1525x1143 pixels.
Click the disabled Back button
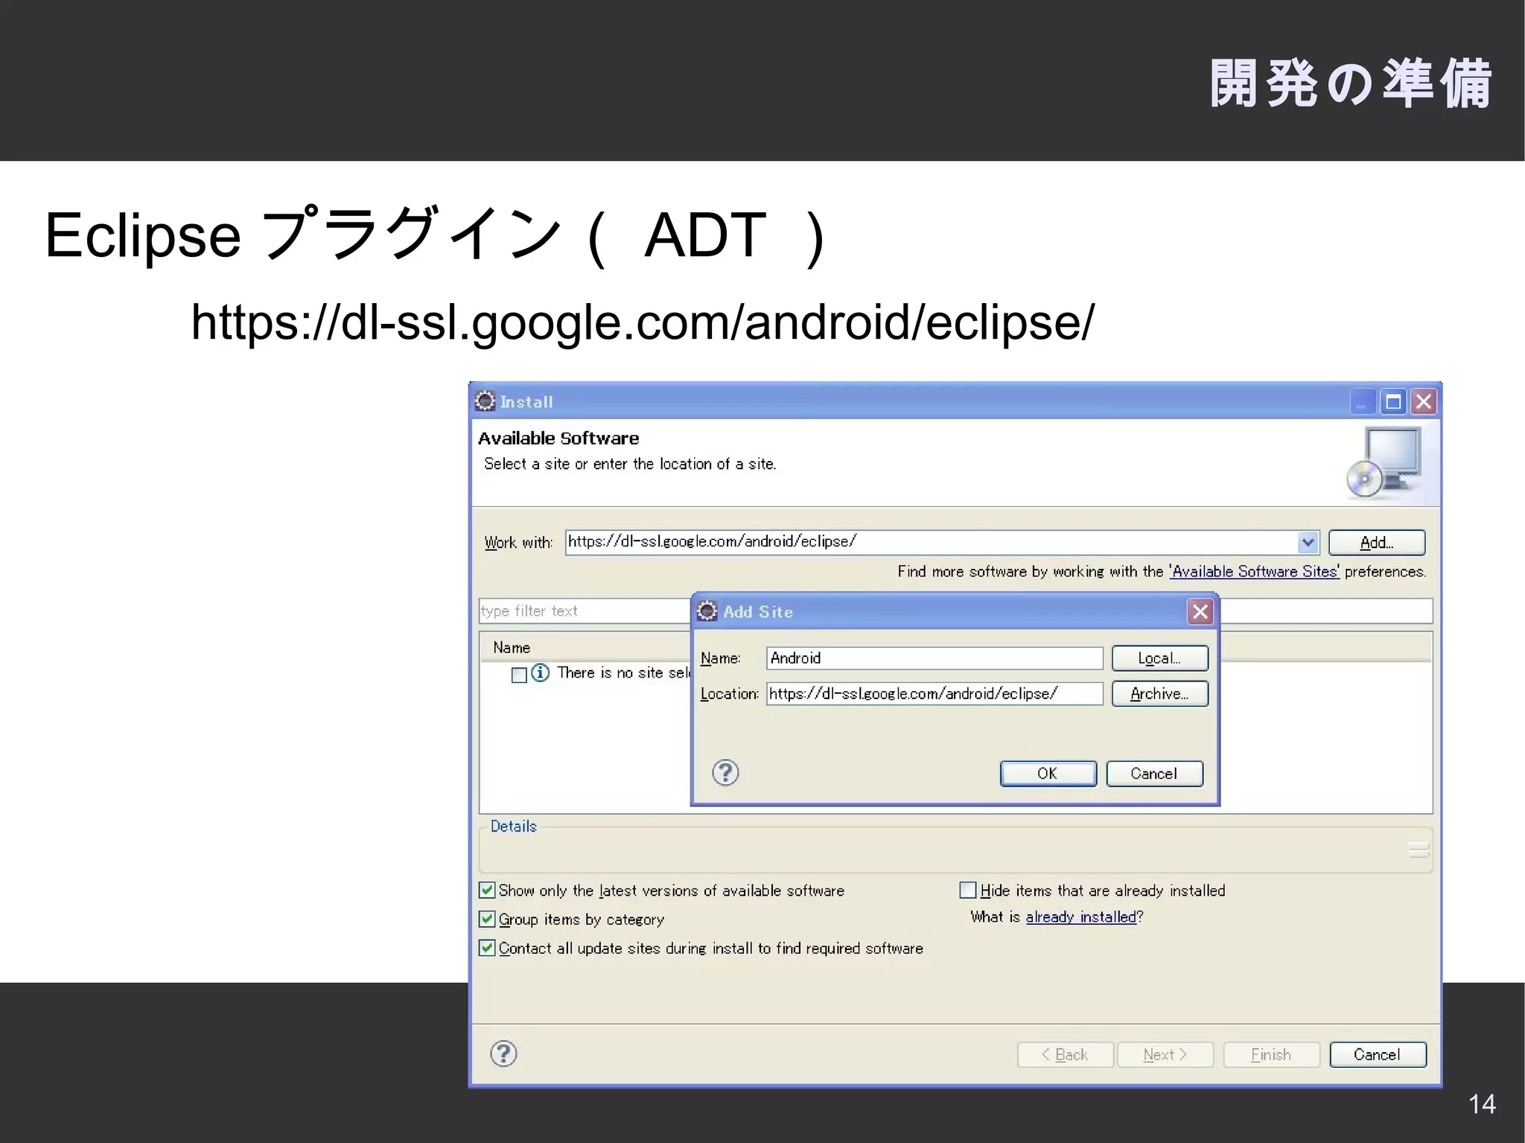point(1066,1054)
